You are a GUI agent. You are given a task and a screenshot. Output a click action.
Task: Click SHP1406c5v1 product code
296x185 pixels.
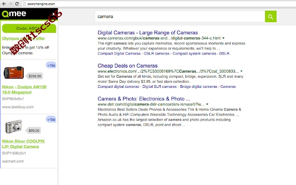tap(14, 153)
